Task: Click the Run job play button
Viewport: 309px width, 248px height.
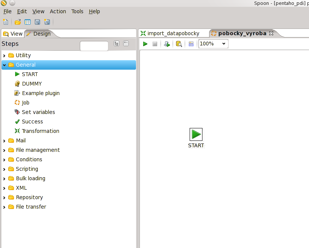Action: pyautogui.click(x=145, y=44)
